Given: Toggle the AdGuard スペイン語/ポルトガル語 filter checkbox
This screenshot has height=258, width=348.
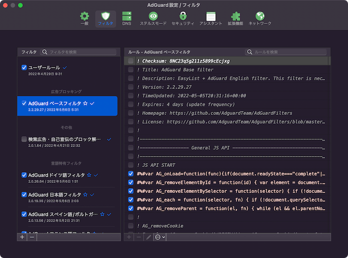Looking at the screenshot, I should tap(24, 214).
